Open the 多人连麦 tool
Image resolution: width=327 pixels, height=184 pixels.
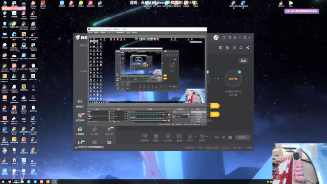point(94,131)
